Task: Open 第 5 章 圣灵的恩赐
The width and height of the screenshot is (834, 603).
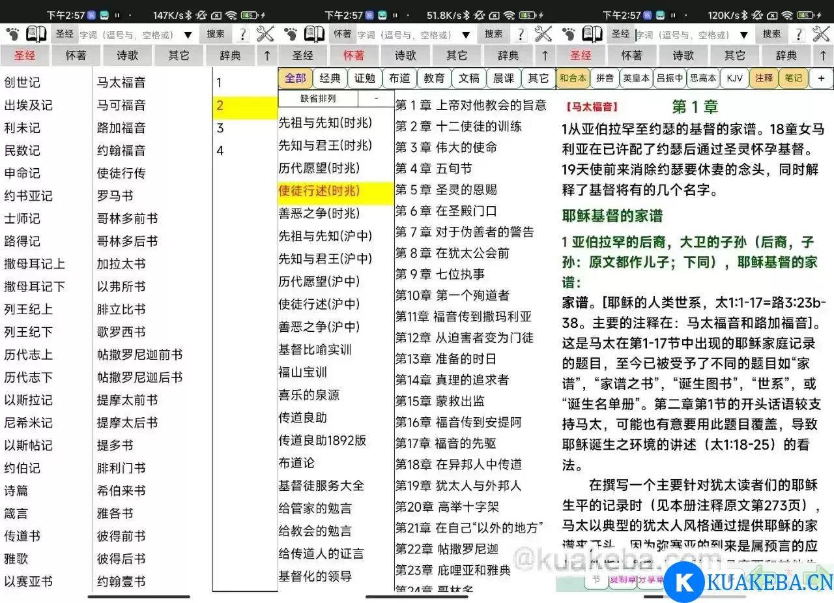Action: tap(446, 190)
